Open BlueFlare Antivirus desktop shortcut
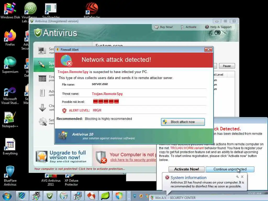The width and height of the screenshot is (268, 201). click(x=10, y=176)
